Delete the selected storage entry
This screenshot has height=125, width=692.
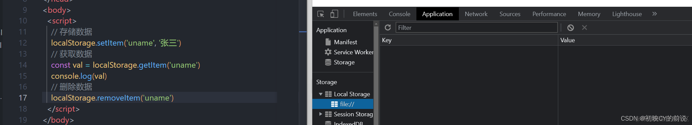585,27
